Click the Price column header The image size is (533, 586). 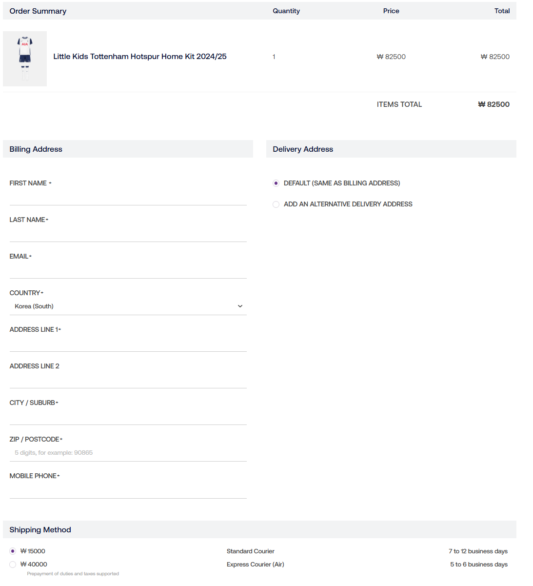pyautogui.click(x=391, y=11)
